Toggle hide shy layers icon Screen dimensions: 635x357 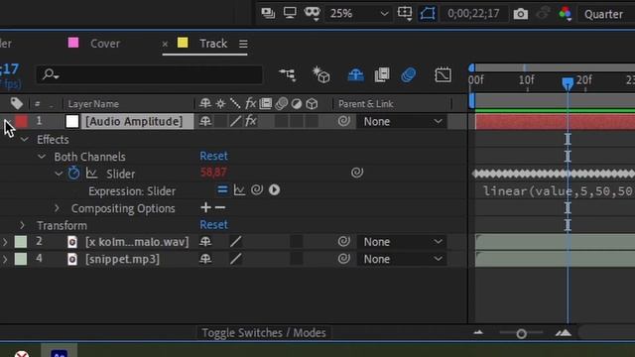click(x=355, y=75)
